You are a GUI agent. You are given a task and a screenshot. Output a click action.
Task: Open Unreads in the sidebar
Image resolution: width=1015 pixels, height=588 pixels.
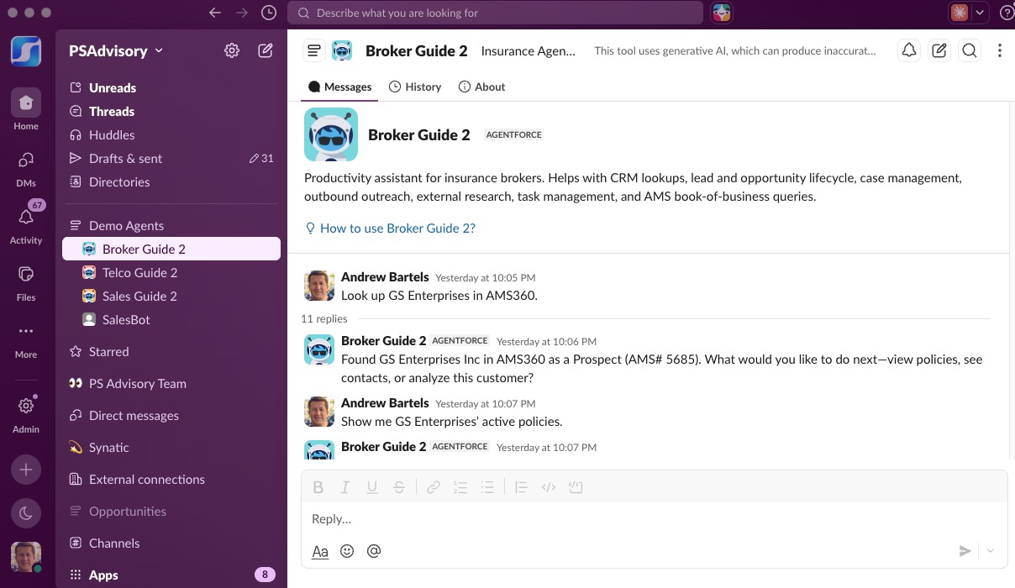coord(171,87)
